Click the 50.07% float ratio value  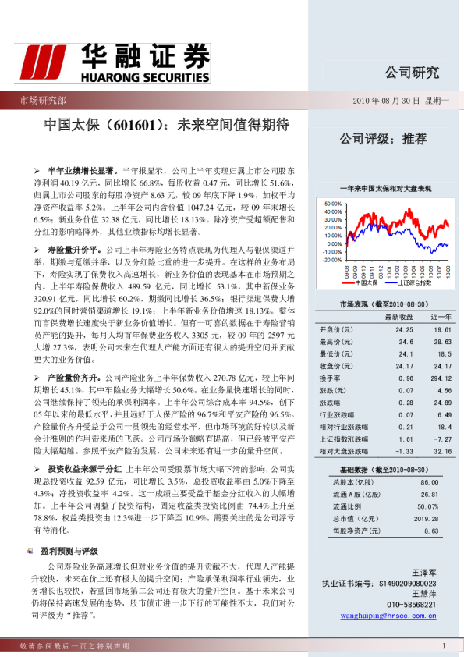pos(427,506)
